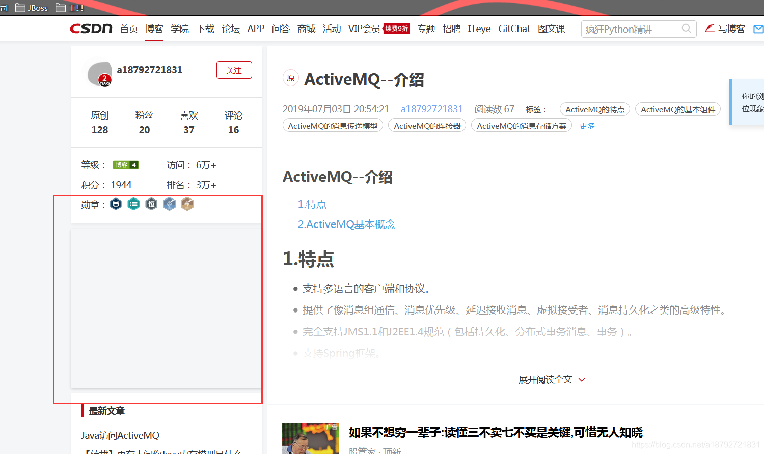Open the latest article Java访问ActiveMQ

point(120,435)
